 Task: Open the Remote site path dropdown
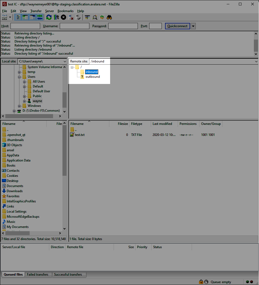256,61
